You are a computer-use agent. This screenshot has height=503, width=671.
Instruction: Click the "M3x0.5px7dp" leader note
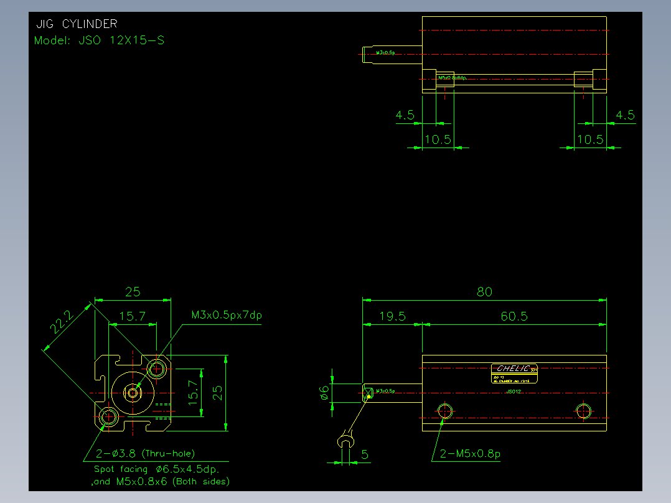[x=227, y=316]
